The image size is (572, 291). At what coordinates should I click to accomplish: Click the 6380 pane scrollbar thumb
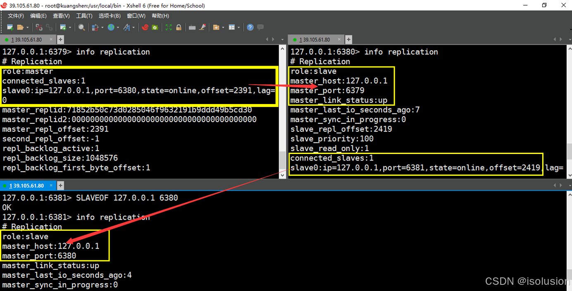point(569,151)
